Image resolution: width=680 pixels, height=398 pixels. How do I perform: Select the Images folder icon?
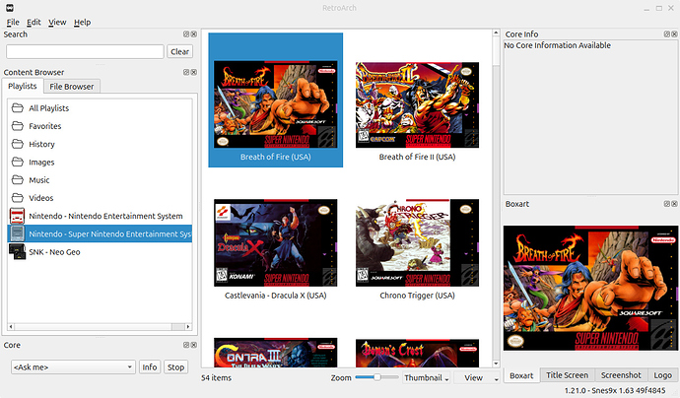(18, 163)
